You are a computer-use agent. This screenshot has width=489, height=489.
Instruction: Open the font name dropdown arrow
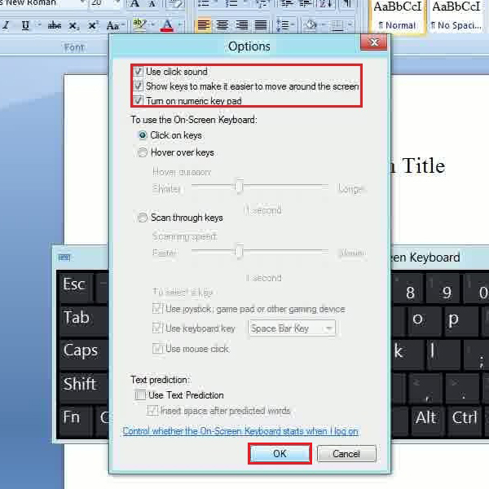(83, 3)
